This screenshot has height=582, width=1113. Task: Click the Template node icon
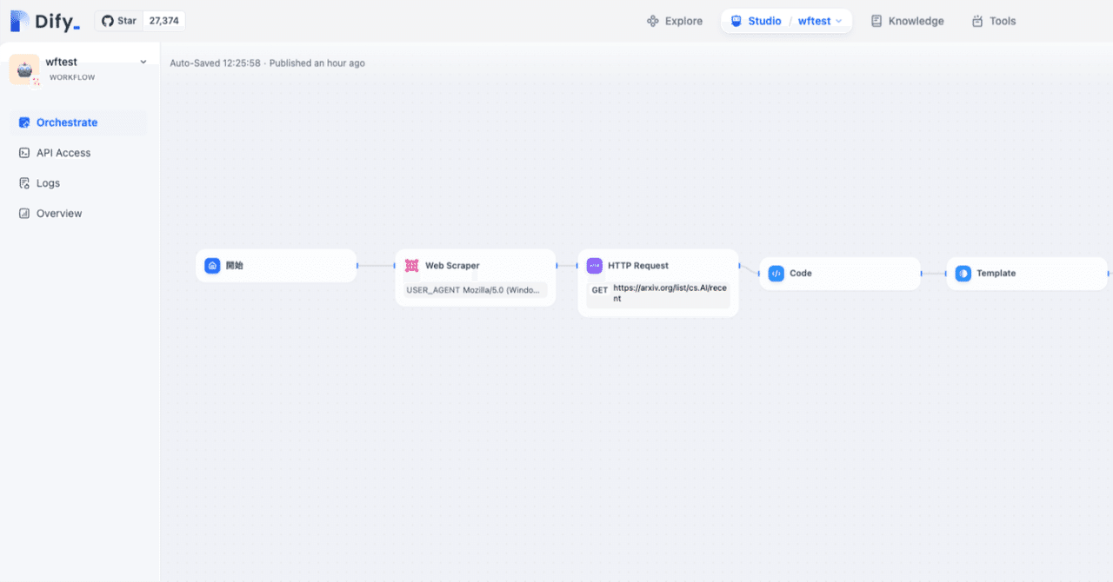[x=963, y=274]
